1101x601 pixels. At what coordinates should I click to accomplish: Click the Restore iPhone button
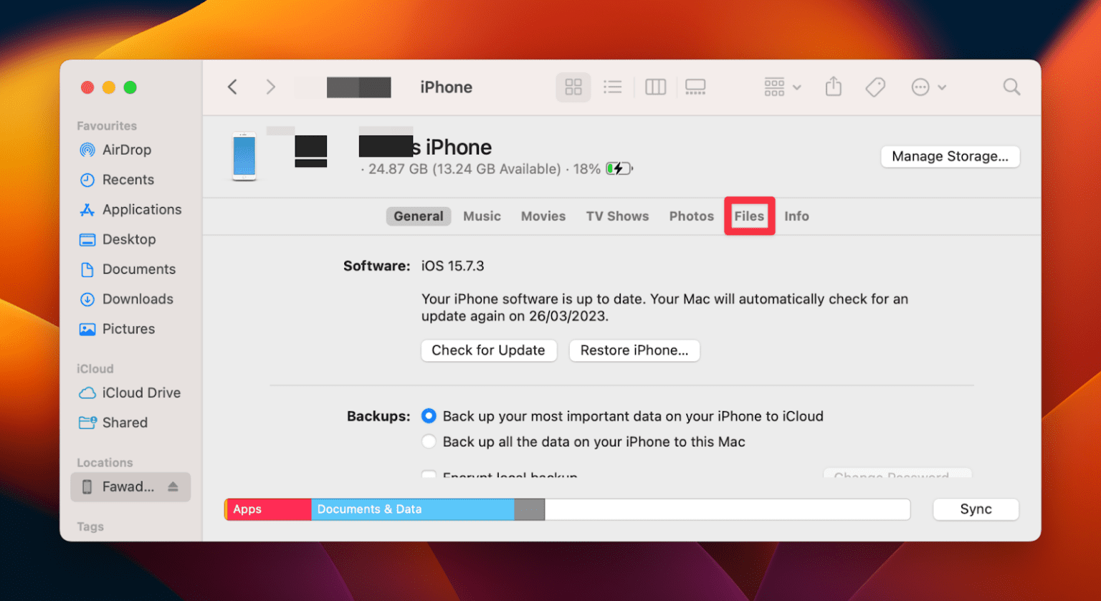coord(634,350)
